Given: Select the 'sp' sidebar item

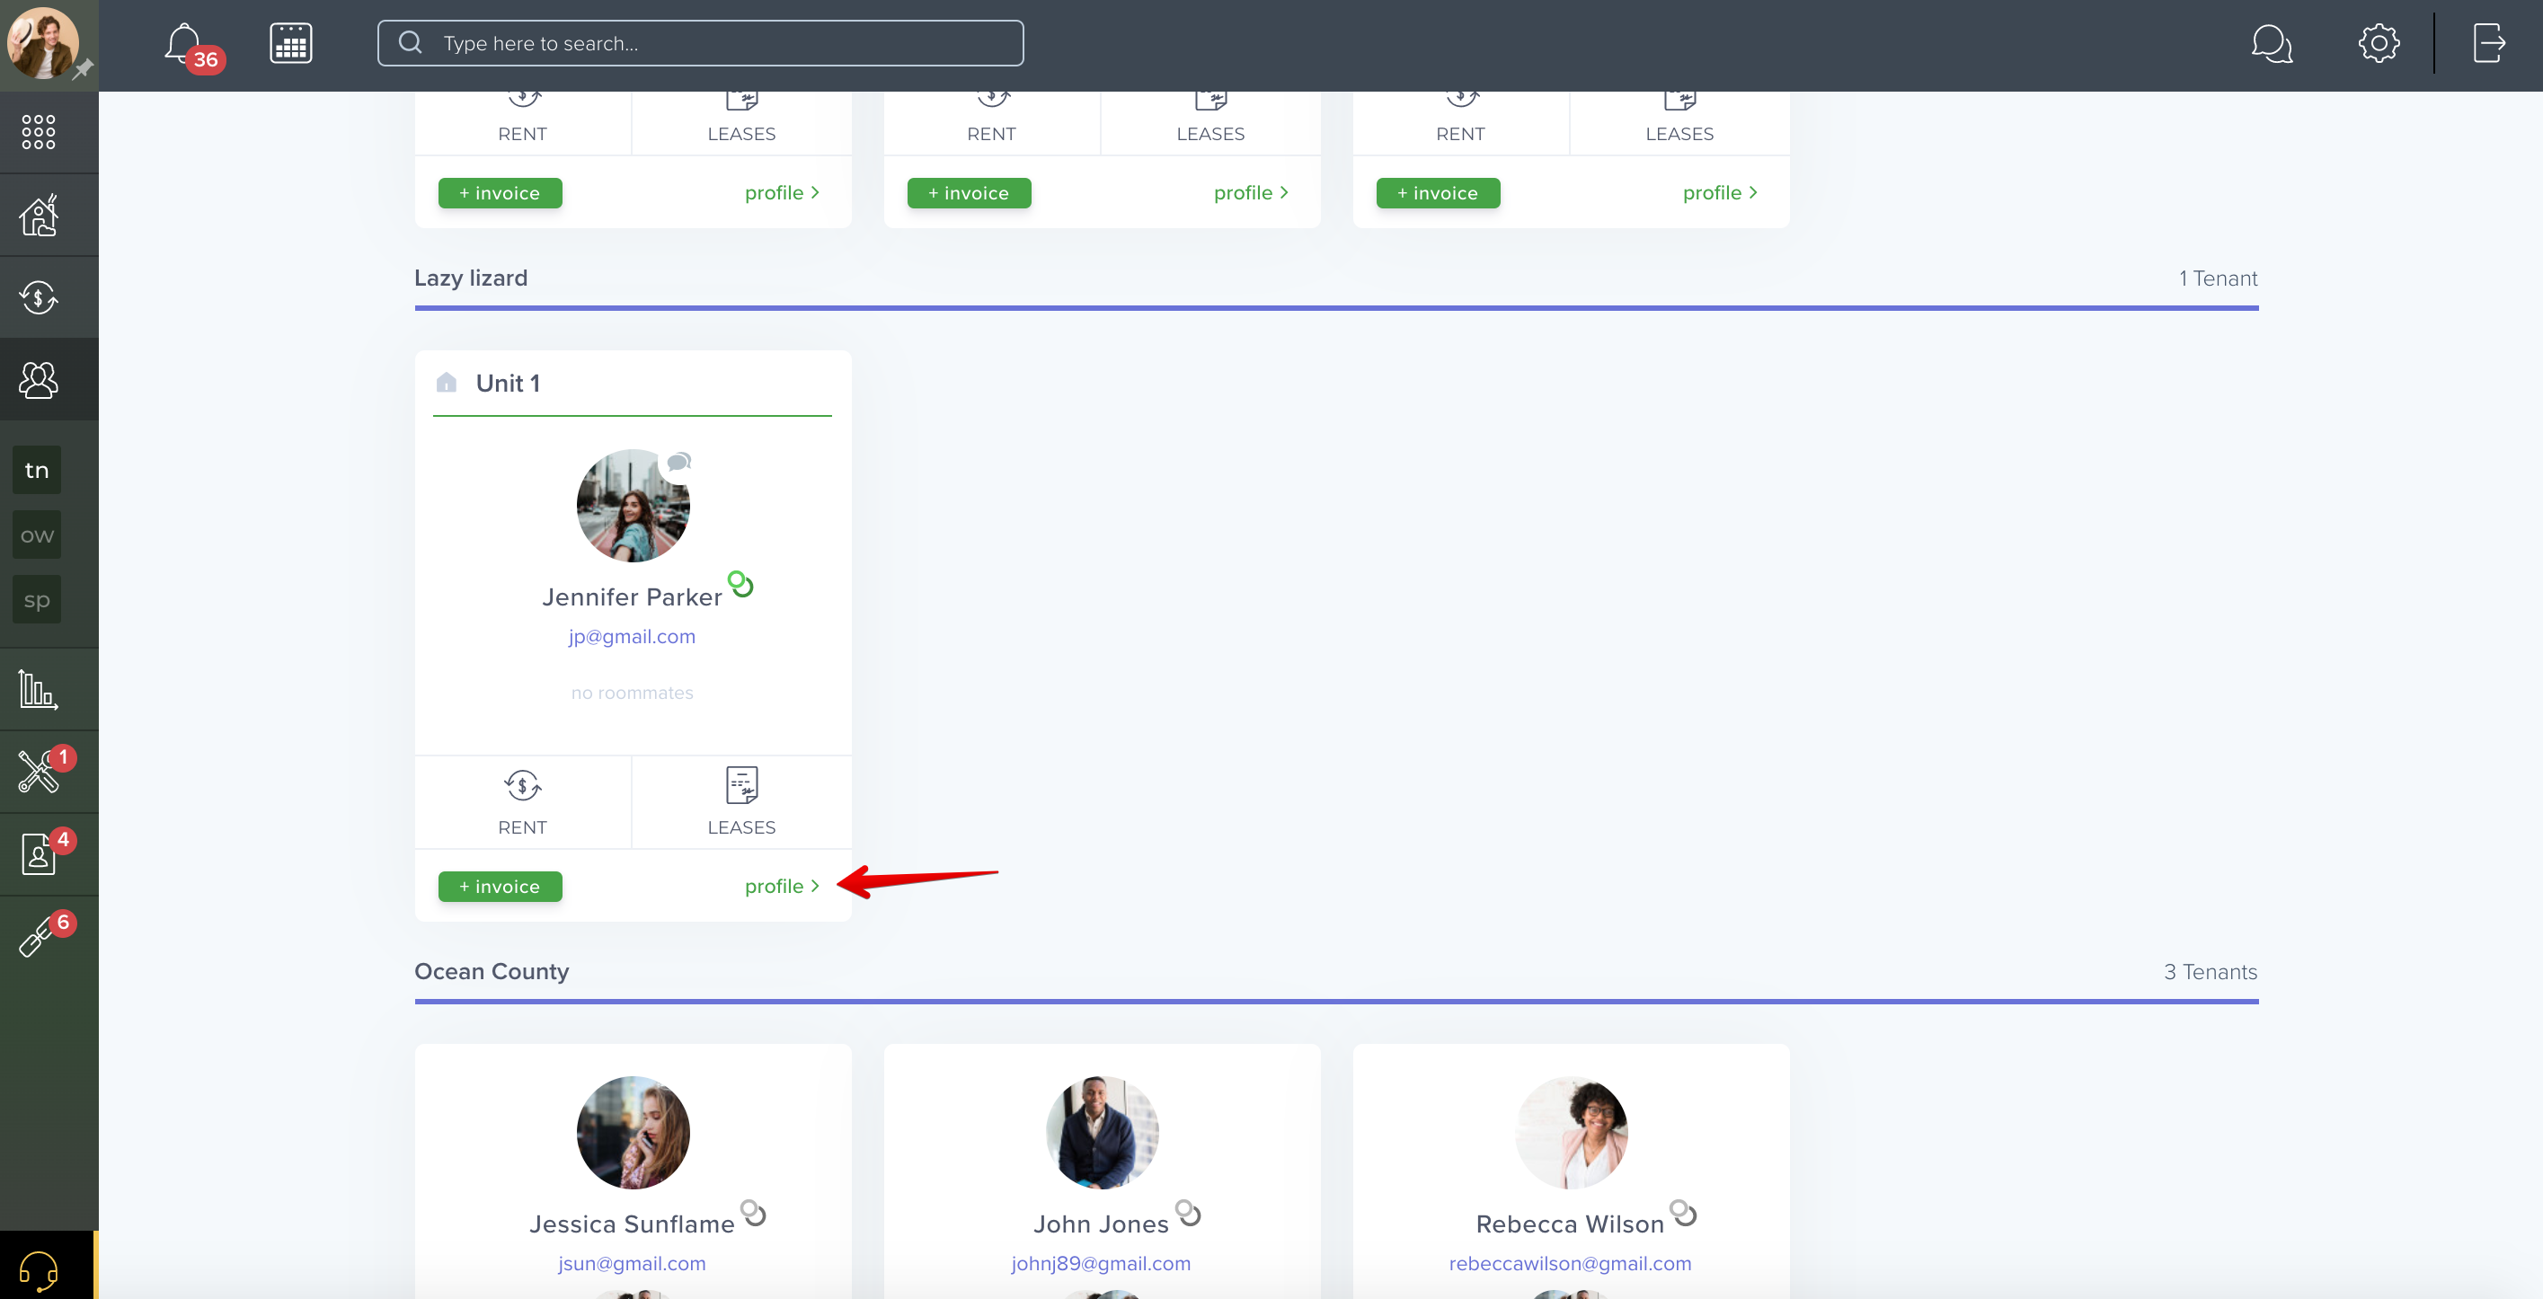Looking at the screenshot, I should click(37, 599).
